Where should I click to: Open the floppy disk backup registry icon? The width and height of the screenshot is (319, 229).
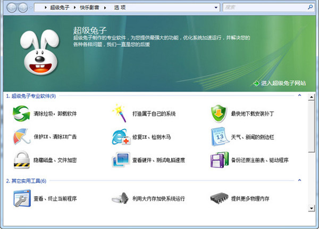click(219, 160)
